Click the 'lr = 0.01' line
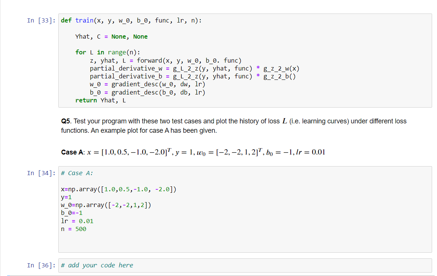 click(77, 221)
